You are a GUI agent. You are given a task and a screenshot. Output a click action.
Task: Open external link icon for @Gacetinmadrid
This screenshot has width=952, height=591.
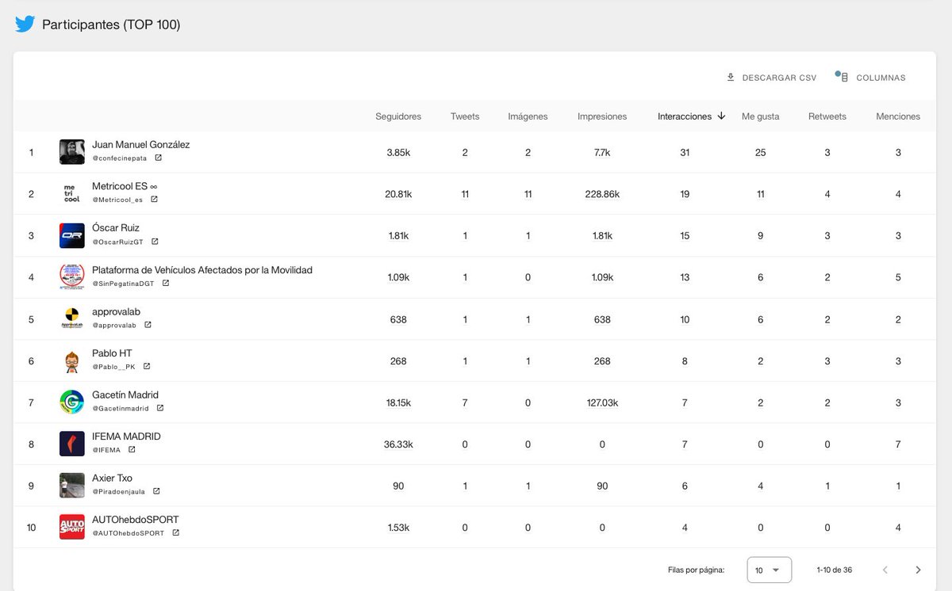(x=159, y=408)
